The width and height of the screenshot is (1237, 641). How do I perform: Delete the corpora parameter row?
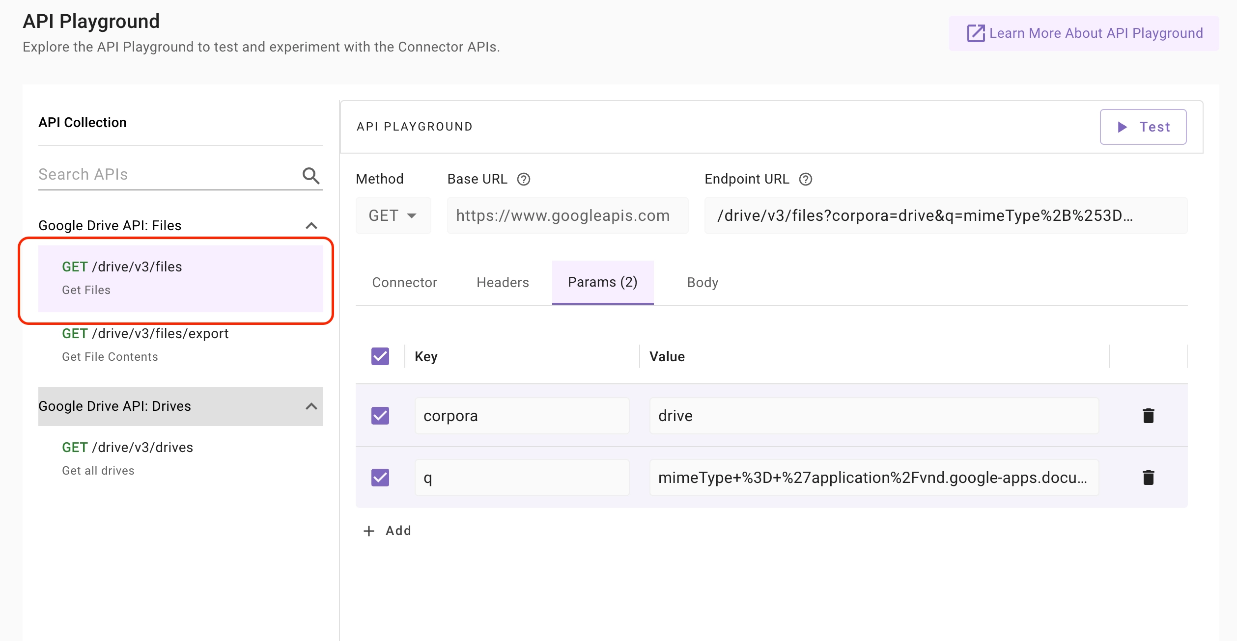point(1148,416)
